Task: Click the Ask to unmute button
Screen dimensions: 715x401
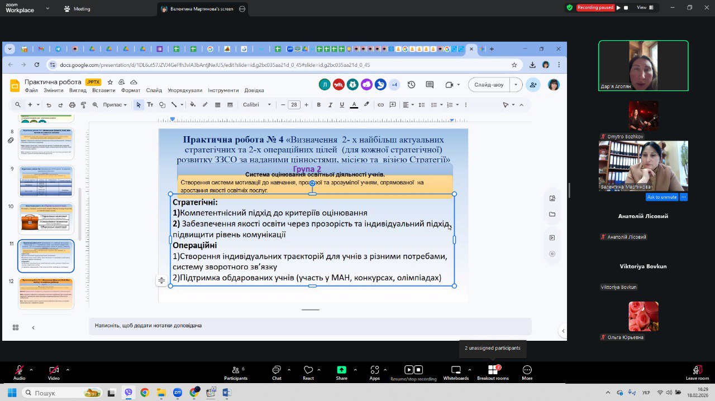Action: (x=662, y=197)
